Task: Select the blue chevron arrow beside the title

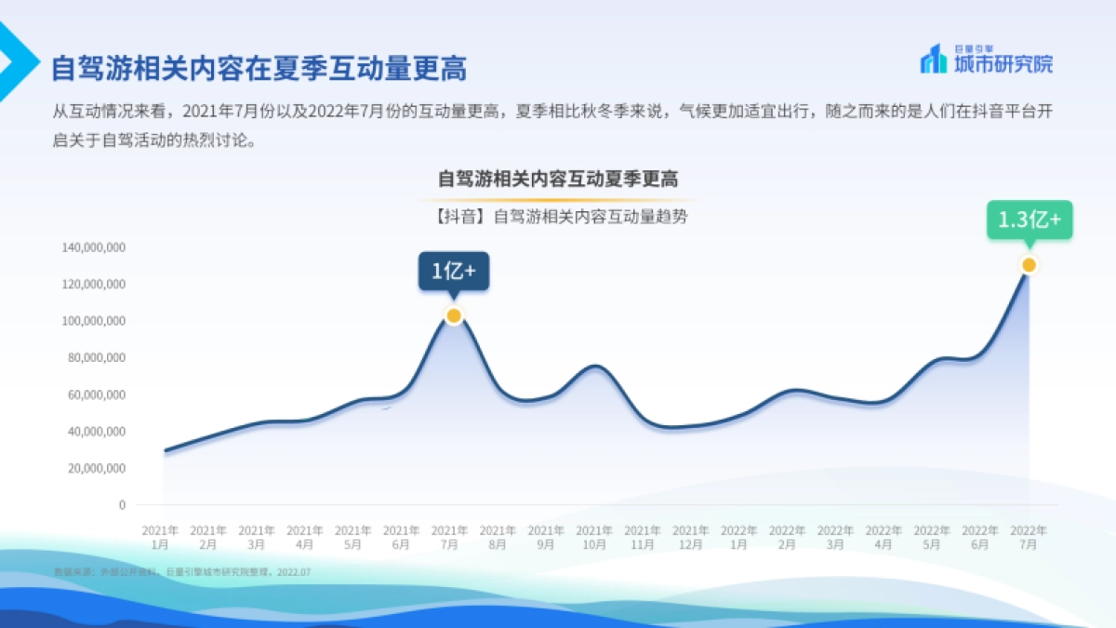Action: [x=17, y=60]
